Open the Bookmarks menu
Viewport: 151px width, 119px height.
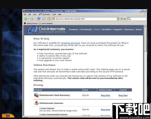click(47, 14)
